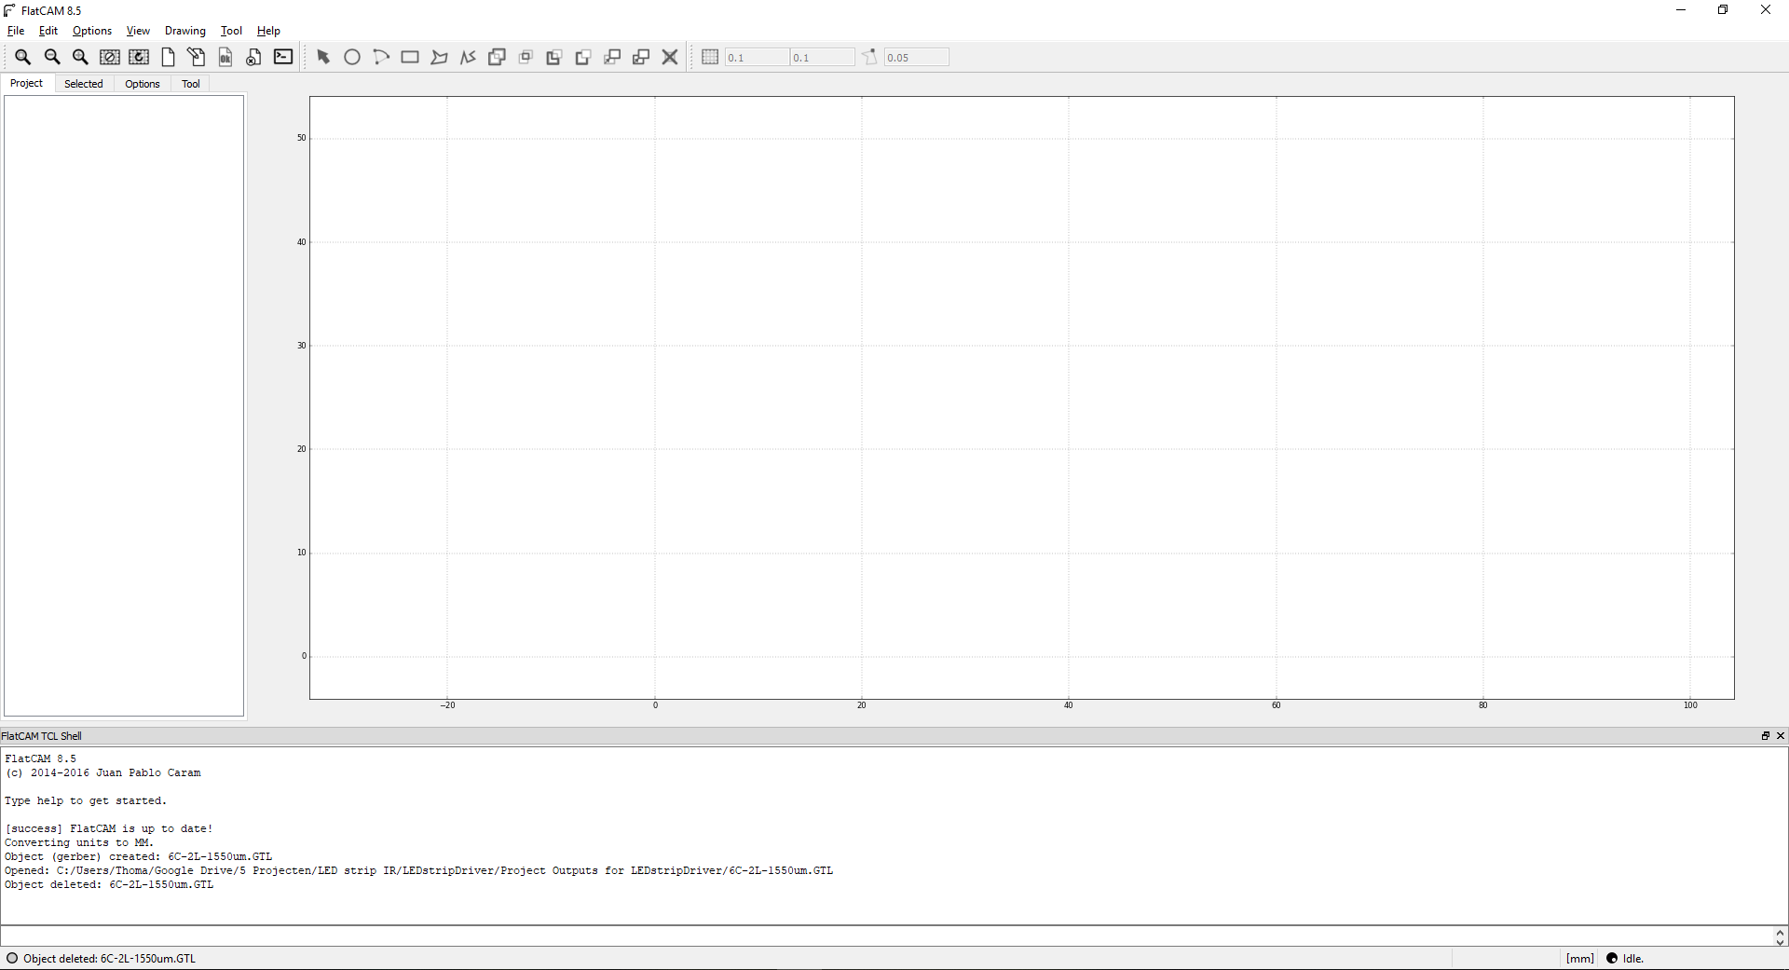Open the View menu
Screen dimensions: 1789x970
click(138, 31)
